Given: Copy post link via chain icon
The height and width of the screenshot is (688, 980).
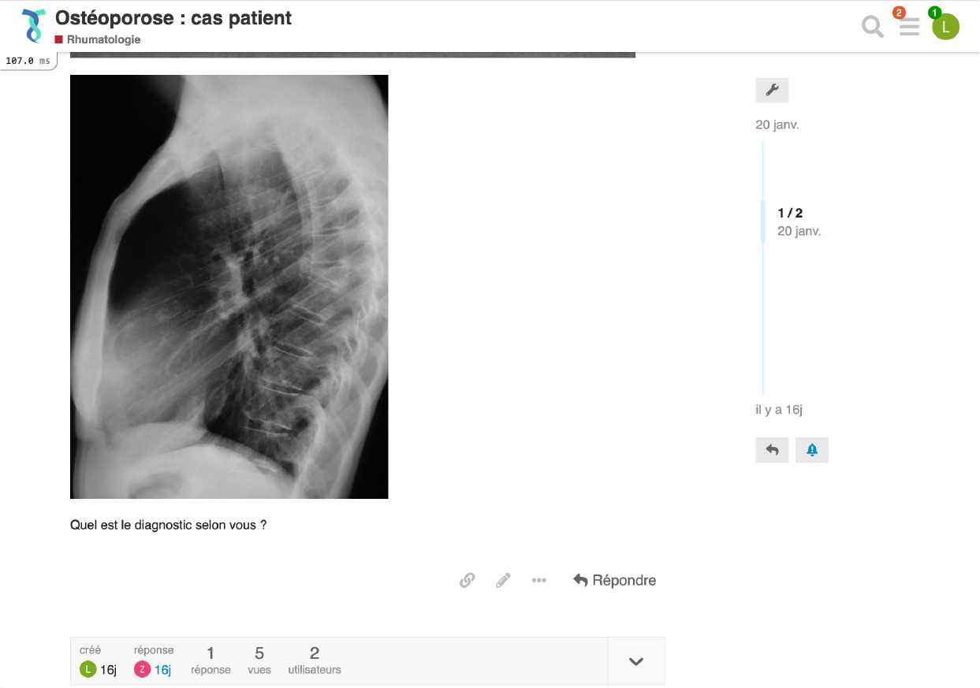Looking at the screenshot, I should tap(467, 581).
